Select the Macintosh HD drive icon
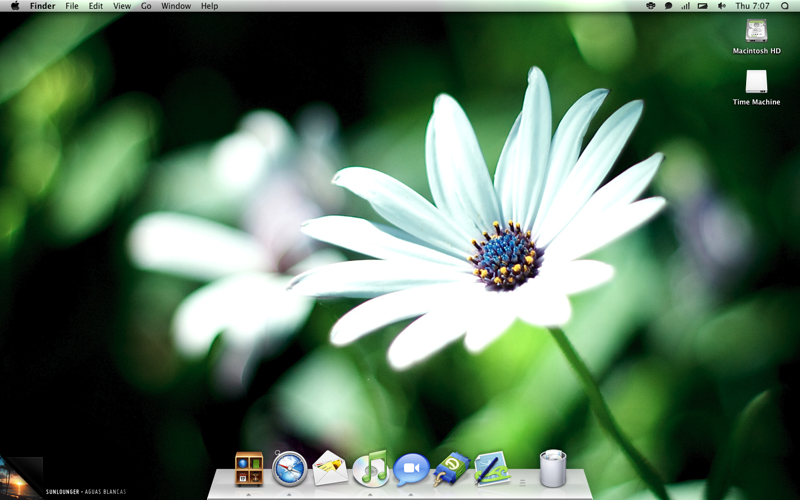800x500 pixels. pos(756,31)
